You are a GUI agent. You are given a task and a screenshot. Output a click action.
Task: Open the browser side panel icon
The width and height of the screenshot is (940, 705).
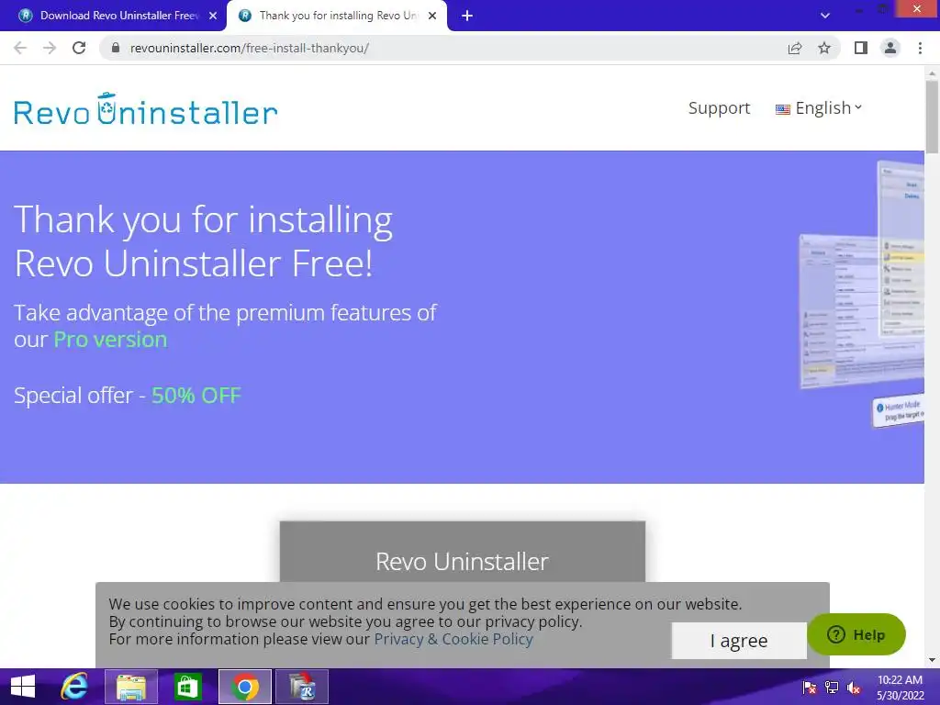coord(861,48)
